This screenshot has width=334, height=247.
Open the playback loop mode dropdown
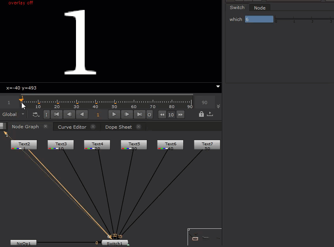[x=36, y=114]
